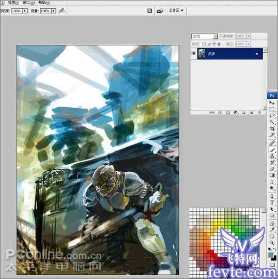Create a new layer group
Screen dimensions: 278x279
(x=243, y=113)
